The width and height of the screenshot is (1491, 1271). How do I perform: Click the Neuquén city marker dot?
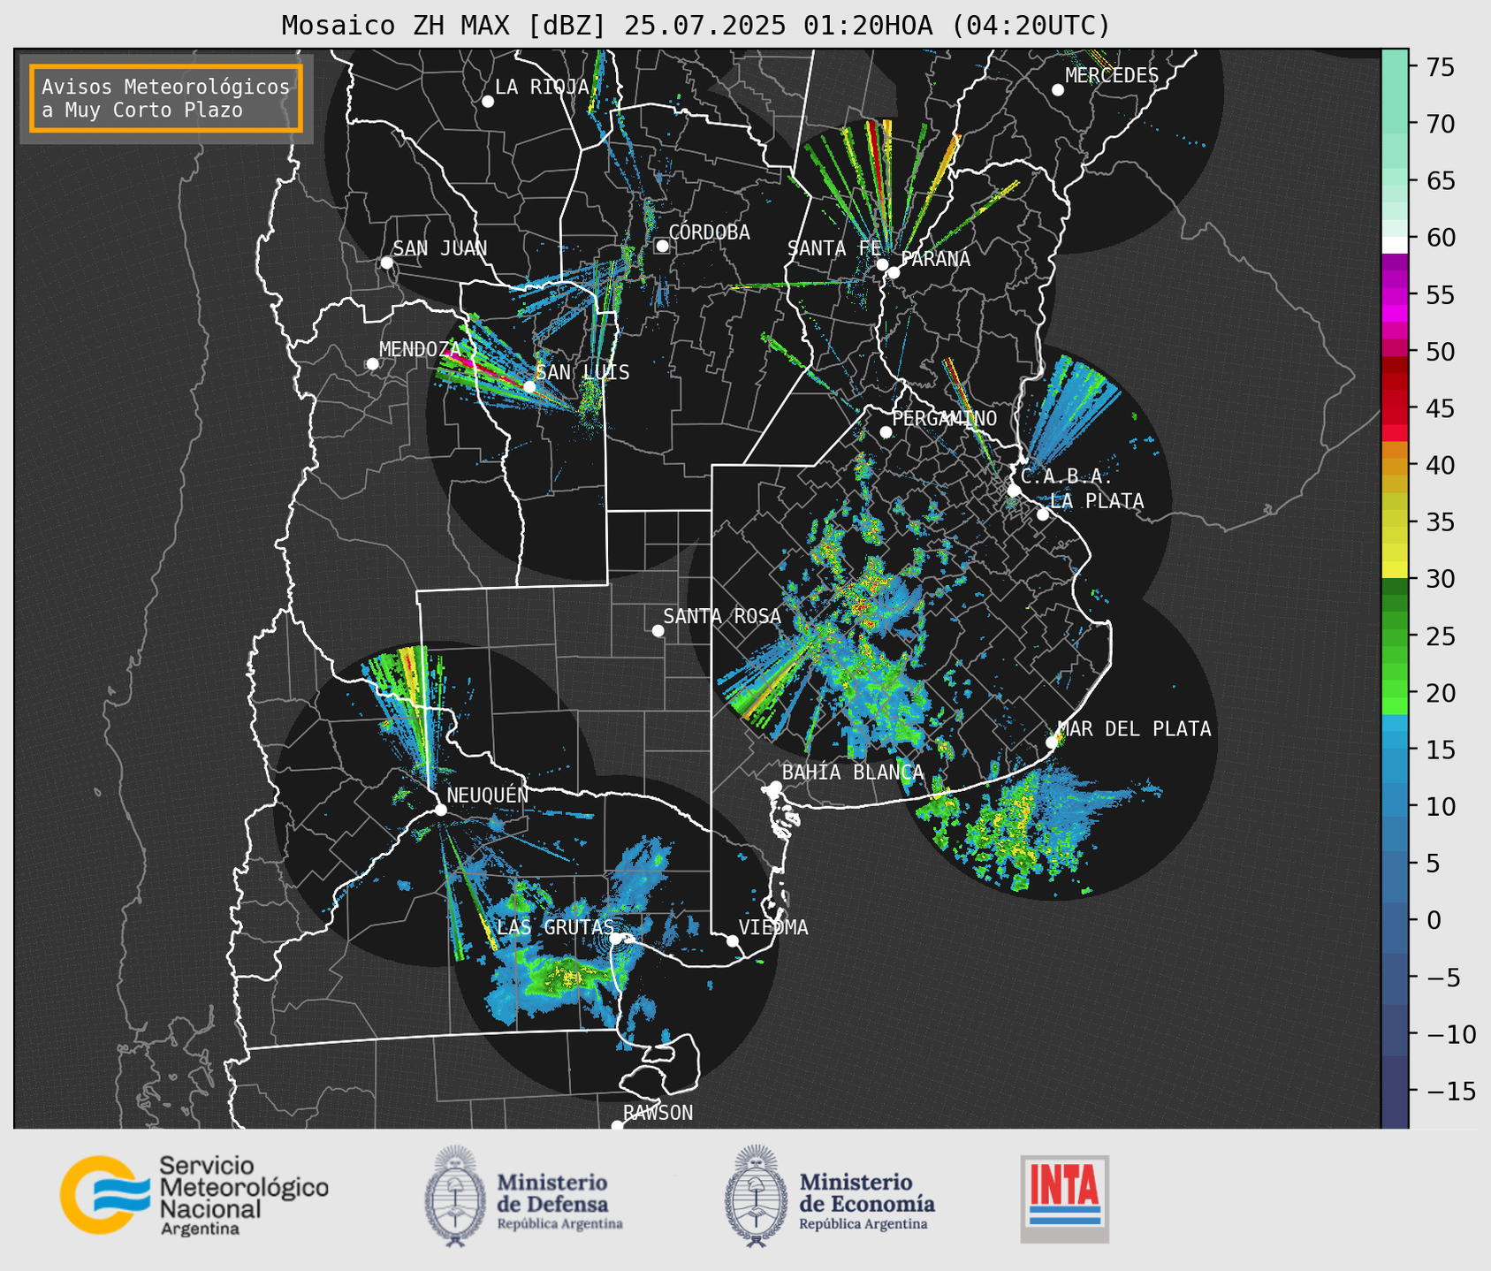[x=440, y=810]
